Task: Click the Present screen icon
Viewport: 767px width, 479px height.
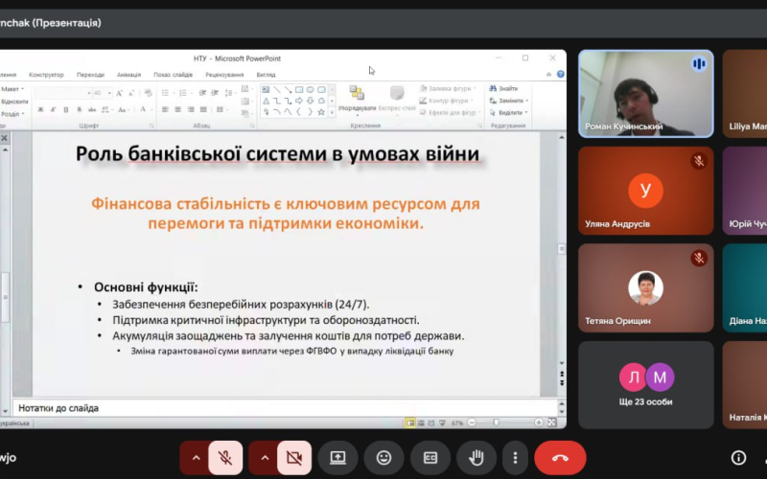Action: (337, 458)
